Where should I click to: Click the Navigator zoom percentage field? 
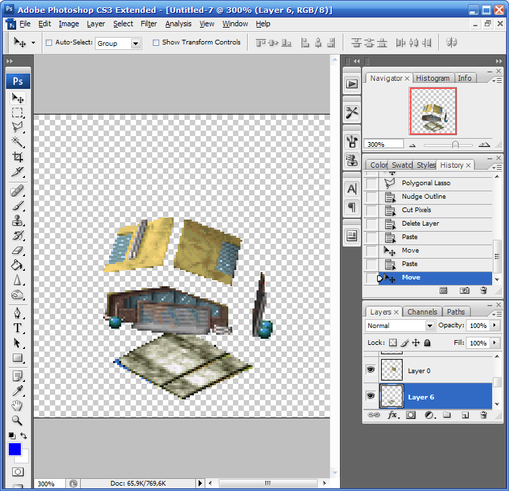tap(384, 144)
